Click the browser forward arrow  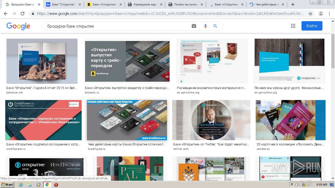coord(14,14)
